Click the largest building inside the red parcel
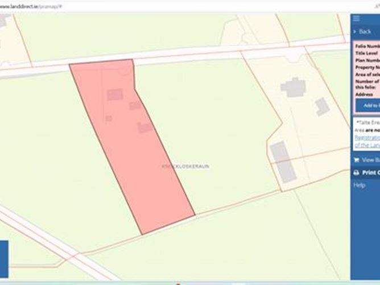Image resolution: width=380 pixels, height=285 pixels. (x=115, y=94)
